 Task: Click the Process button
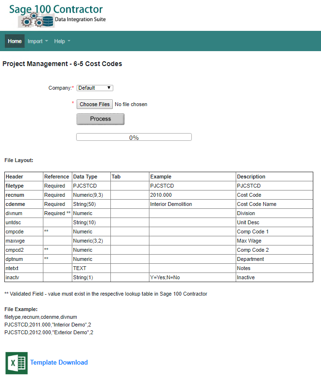tap(100, 119)
